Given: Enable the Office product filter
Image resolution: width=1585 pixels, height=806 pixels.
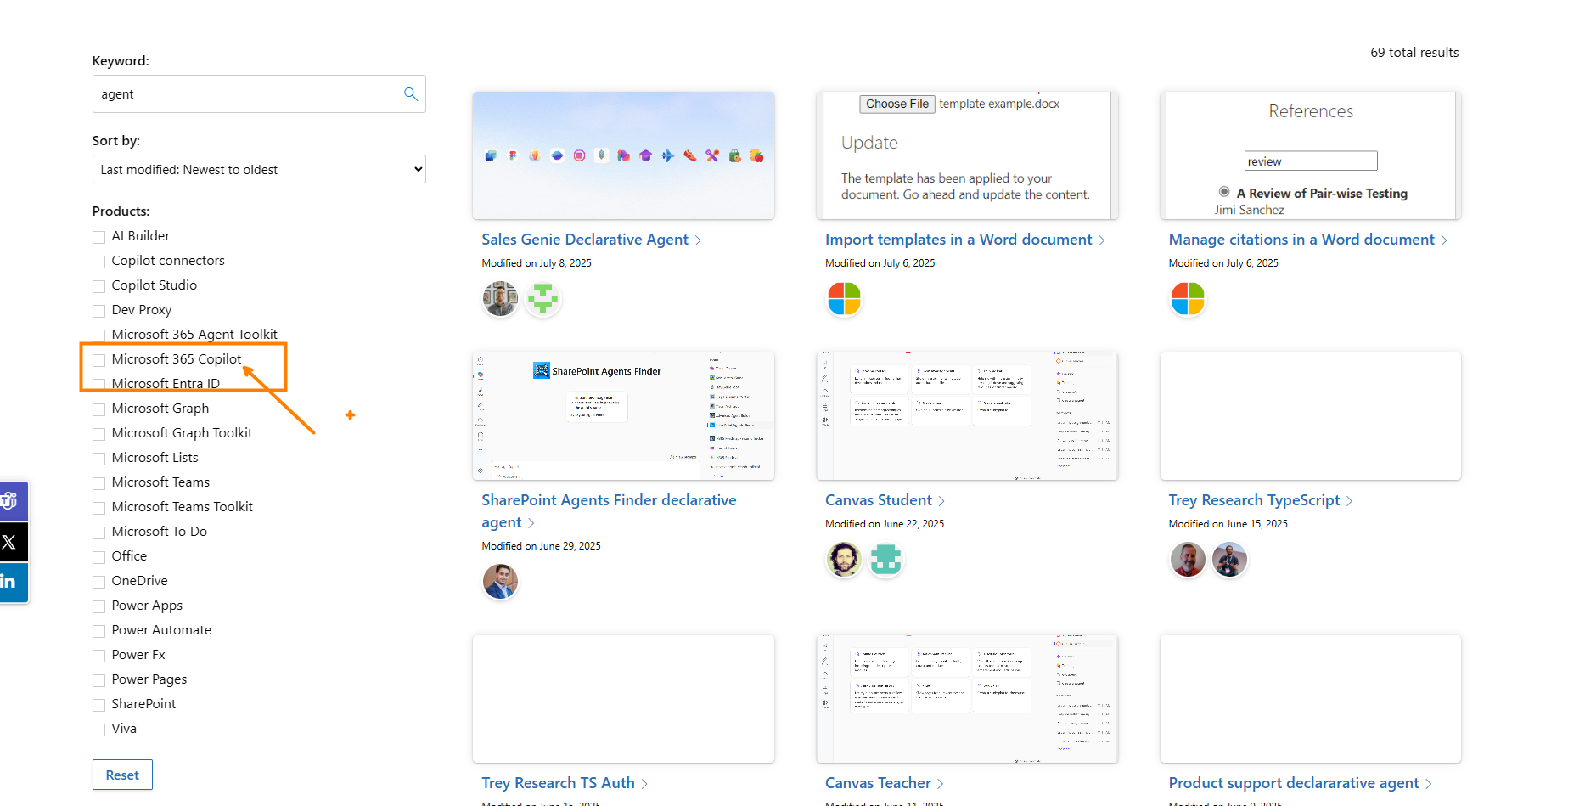Looking at the screenshot, I should (x=99, y=557).
